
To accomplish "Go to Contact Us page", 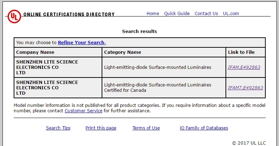I will click(x=206, y=14).
